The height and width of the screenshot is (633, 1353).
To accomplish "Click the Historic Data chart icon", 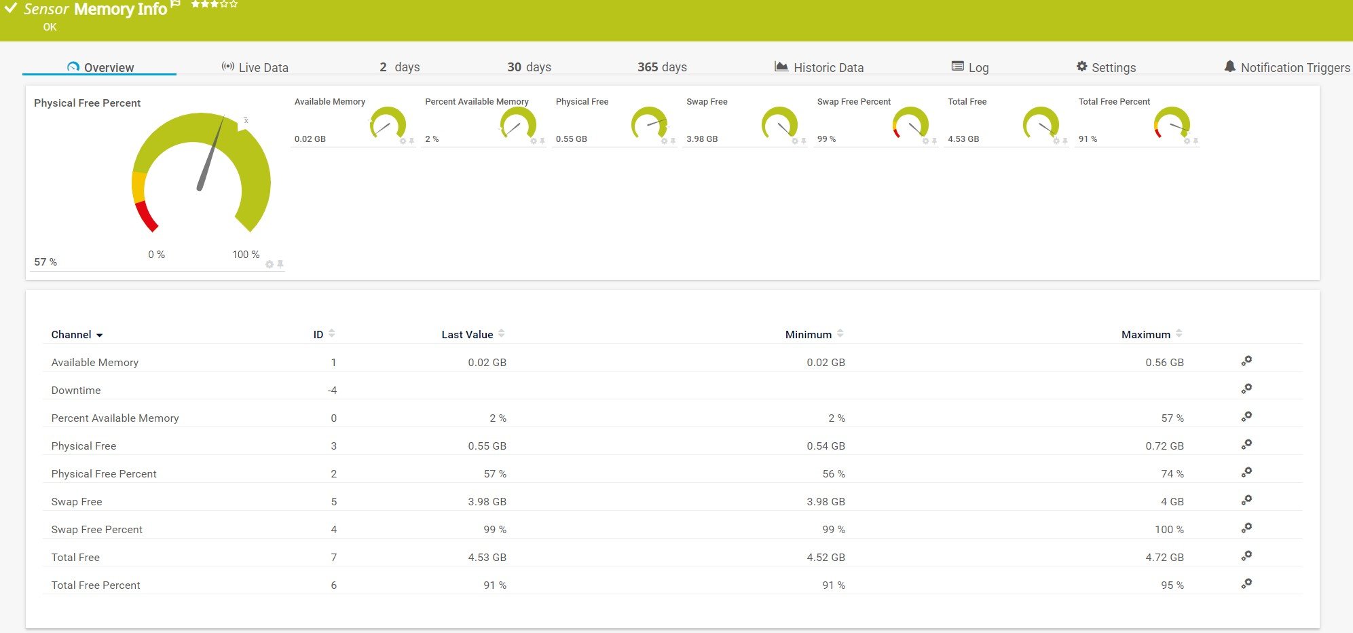I will pyautogui.click(x=781, y=66).
